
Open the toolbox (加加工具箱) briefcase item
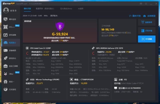click(x=11, y=66)
